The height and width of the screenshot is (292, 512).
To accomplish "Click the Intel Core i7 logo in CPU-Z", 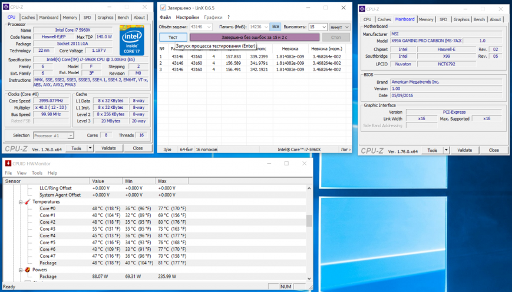I will 132,40.
